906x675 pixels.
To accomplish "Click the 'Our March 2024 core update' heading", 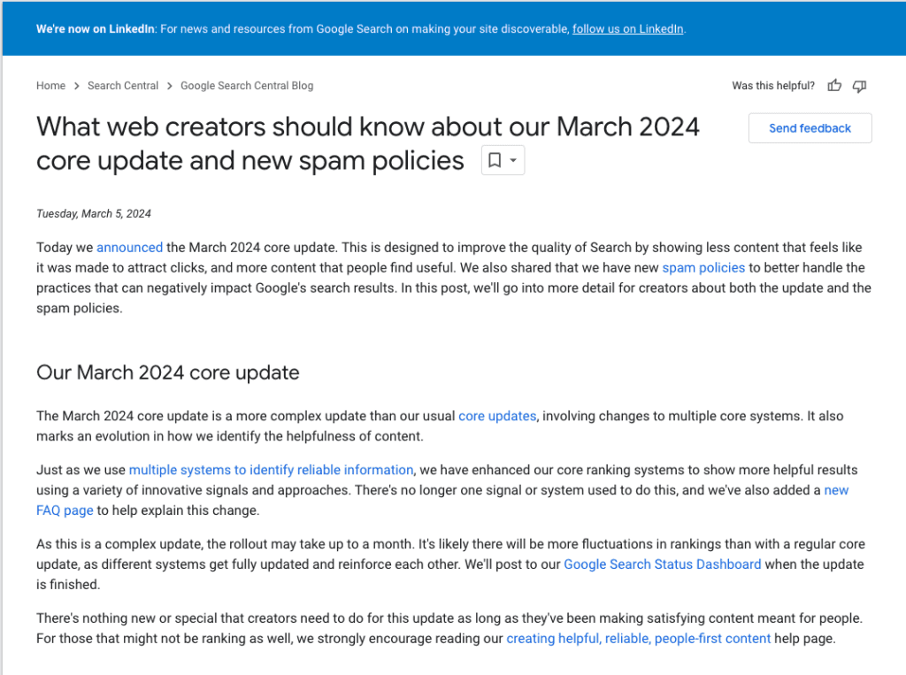I will pyautogui.click(x=168, y=372).
